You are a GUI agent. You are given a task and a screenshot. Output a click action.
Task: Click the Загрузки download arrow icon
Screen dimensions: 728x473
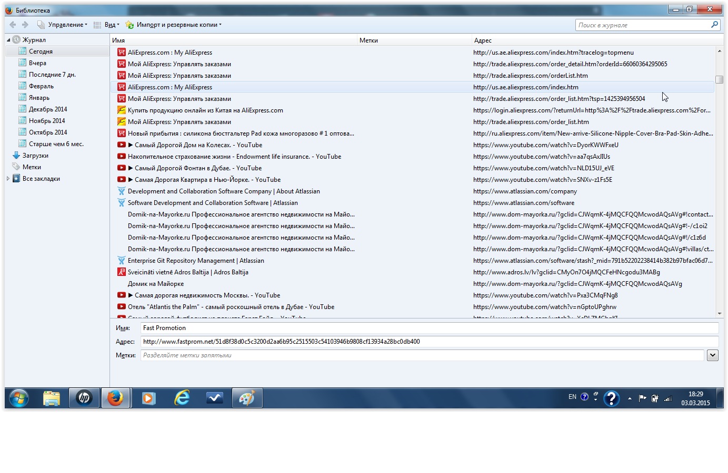click(x=16, y=156)
